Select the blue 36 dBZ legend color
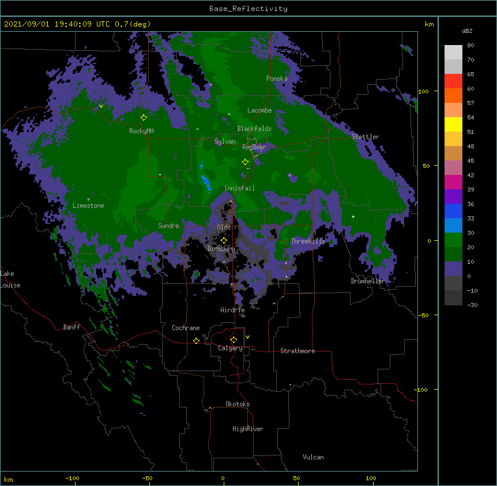The width and height of the screenshot is (497, 486). [453, 211]
